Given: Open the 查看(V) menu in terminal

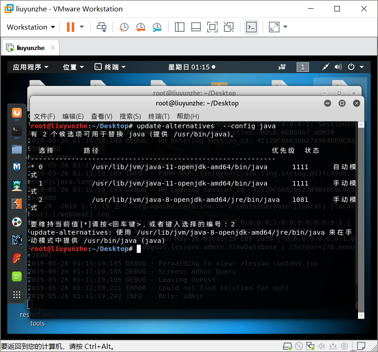Looking at the screenshot, I should tap(102, 116).
